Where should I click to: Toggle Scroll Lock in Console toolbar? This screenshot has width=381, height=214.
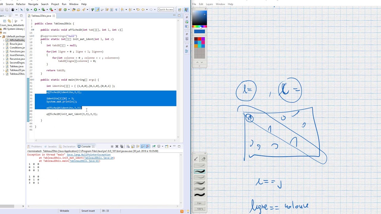click(x=133, y=146)
